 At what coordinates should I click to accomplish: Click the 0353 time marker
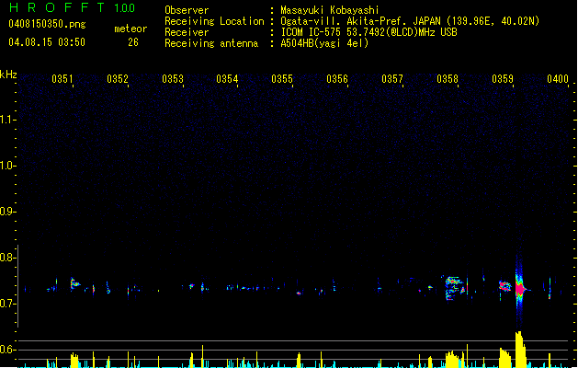[173, 79]
